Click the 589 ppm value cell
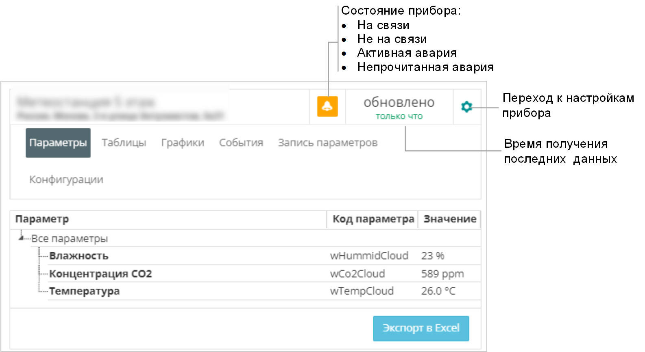Viewport: 645px width, 352px height. [x=442, y=274]
